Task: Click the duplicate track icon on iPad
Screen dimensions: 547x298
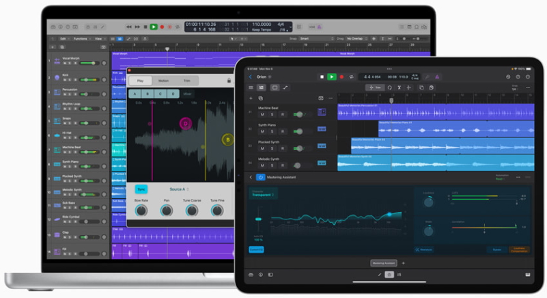Action: [x=261, y=98]
